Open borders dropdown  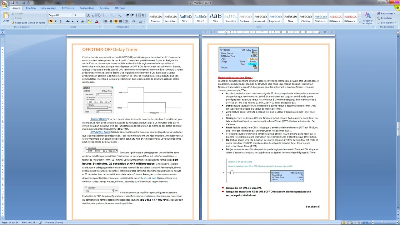[x=143, y=21]
